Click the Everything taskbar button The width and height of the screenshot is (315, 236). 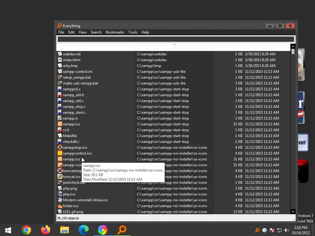click(x=122, y=230)
